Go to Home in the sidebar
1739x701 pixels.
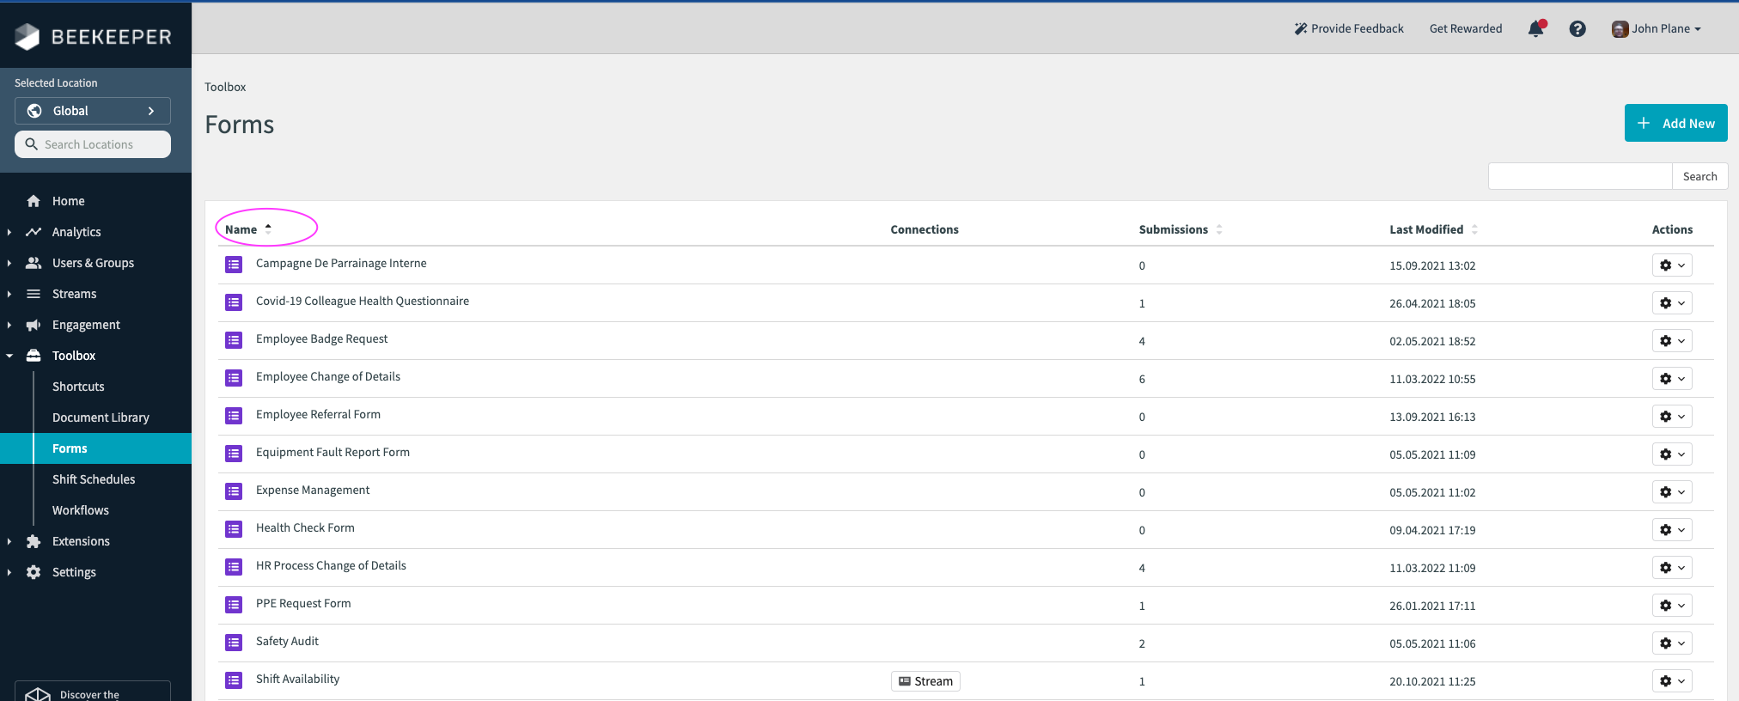tap(68, 201)
